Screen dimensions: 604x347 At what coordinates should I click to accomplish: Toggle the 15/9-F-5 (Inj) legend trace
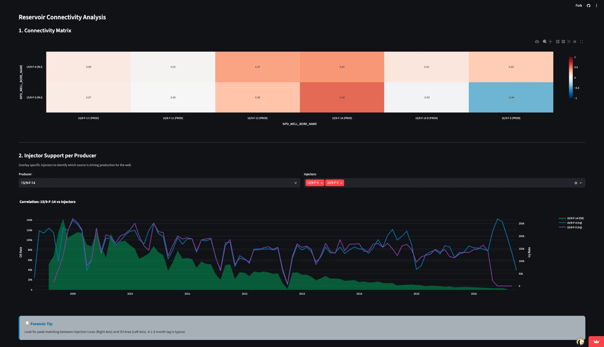pyautogui.click(x=571, y=227)
